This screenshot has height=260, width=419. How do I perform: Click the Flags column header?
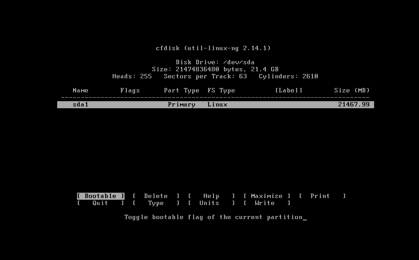(130, 91)
